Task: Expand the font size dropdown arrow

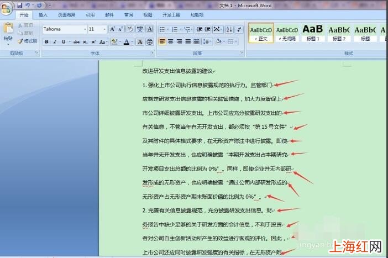Action: [x=104, y=29]
